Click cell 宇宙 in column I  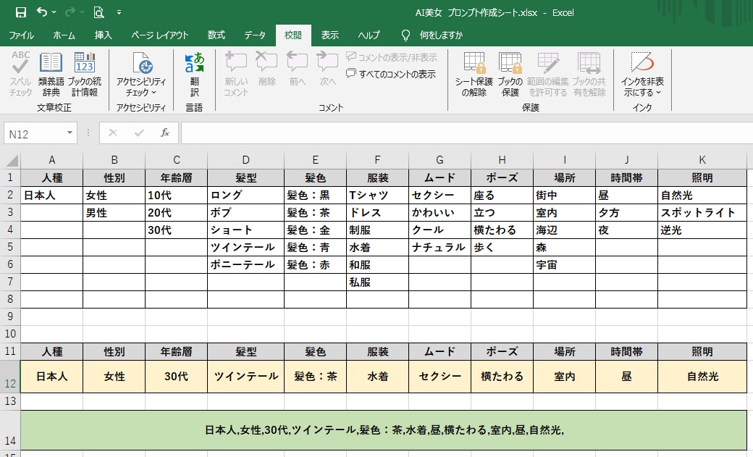coord(564,264)
